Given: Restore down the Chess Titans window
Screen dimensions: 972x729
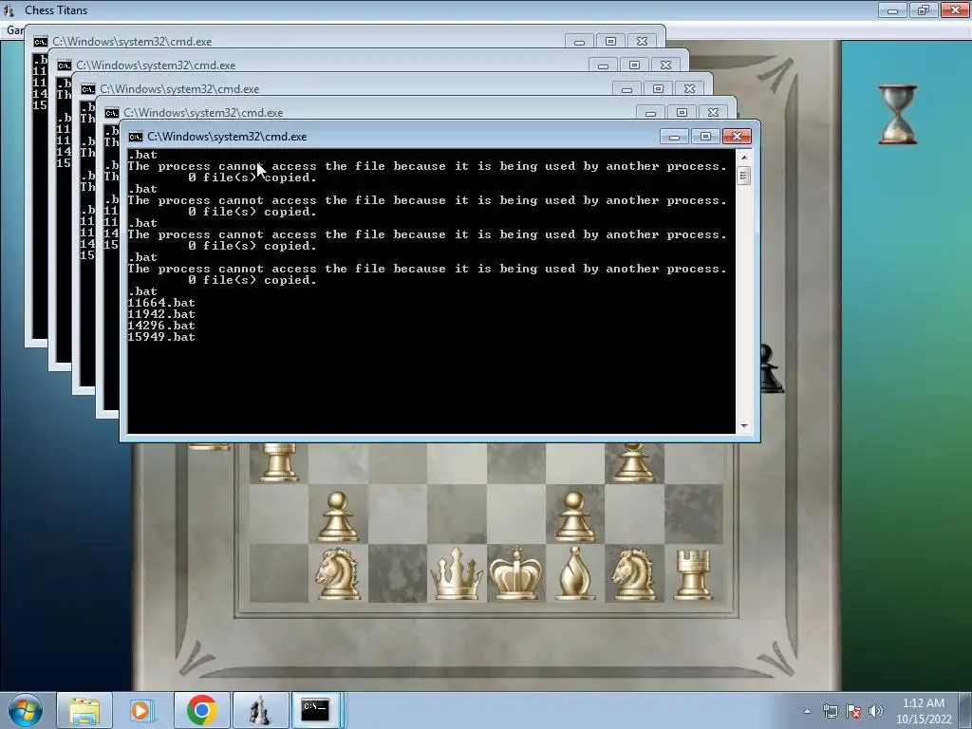Looking at the screenshot, I should point(924,9).
